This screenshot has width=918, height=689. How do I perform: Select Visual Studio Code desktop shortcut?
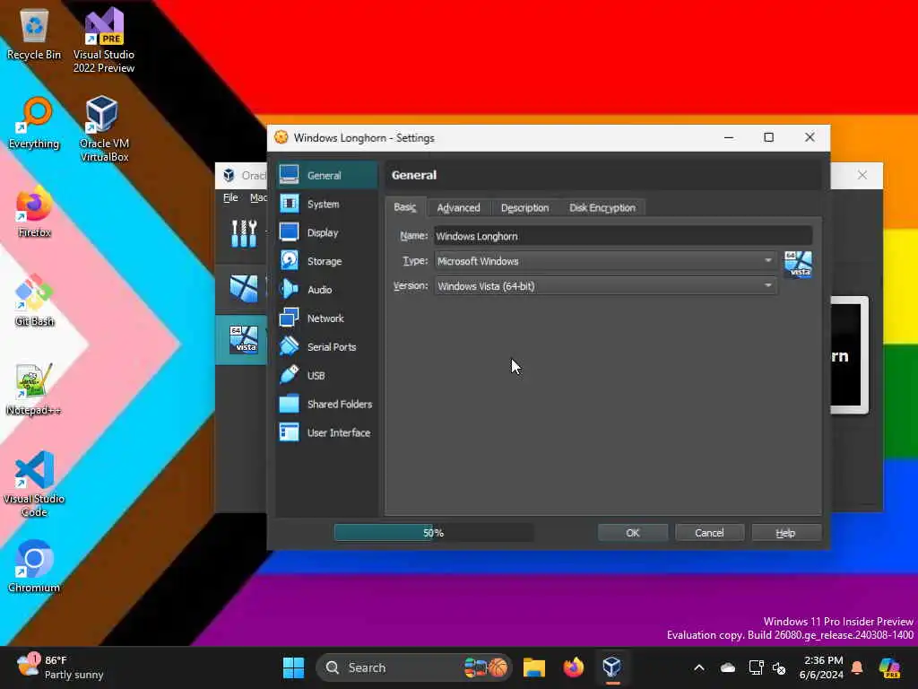click(34, 484)
